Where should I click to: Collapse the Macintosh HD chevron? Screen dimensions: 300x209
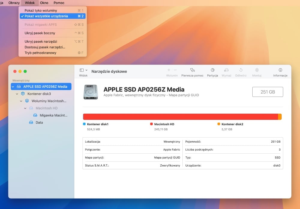click(25, 108)
